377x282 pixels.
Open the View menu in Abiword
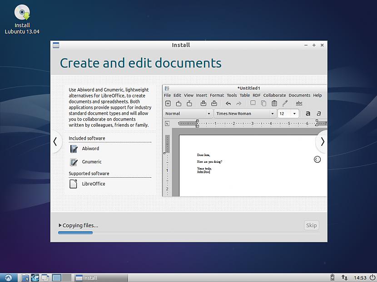tap(188, 95)
